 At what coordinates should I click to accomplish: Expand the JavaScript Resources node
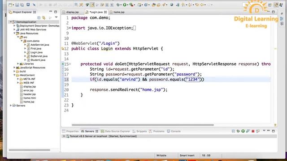pyautogui.click(x=14, y=68)
